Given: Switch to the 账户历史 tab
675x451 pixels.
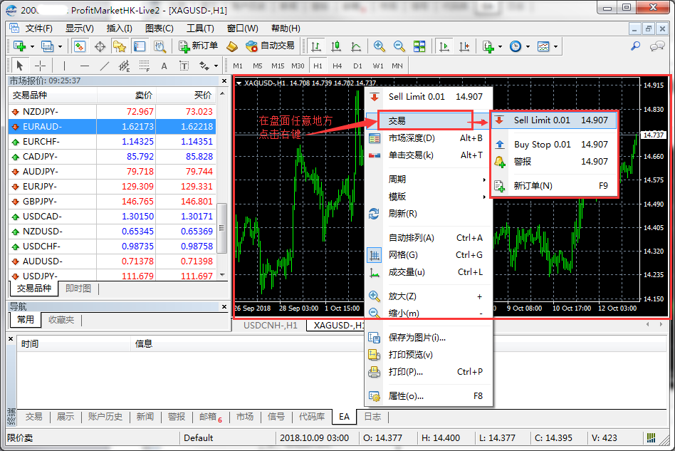Looking at the screenshot, I should point(105,417).
